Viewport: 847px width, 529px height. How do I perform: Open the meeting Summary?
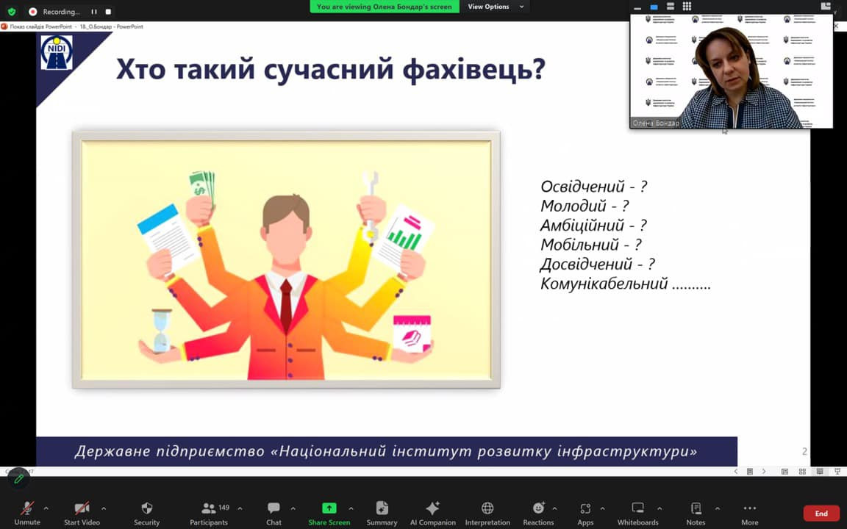point(382,512)
